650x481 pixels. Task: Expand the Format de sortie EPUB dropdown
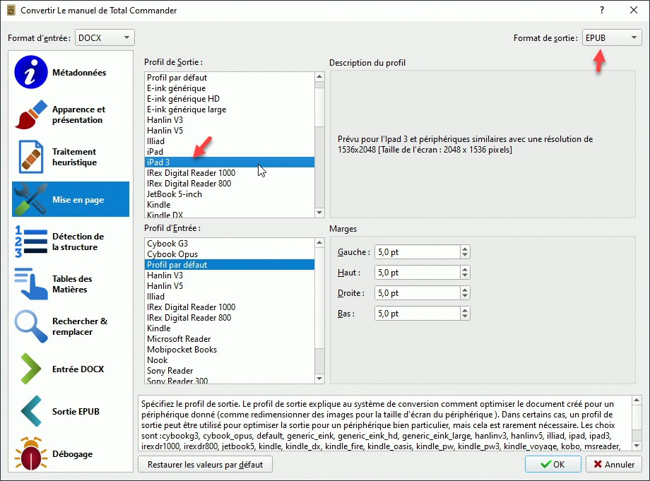611,37
